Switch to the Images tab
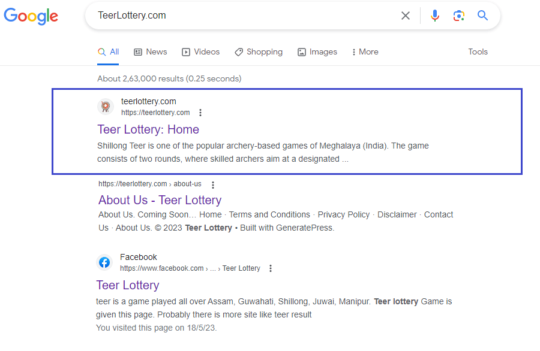 (317, 52)
